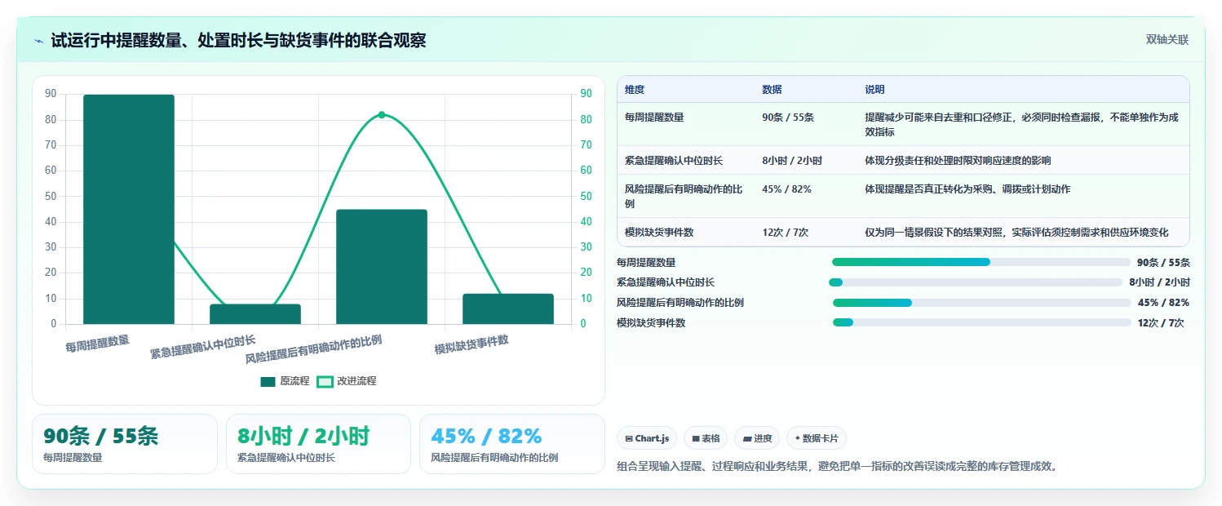Click the line peak point at 82

[382, 115]
